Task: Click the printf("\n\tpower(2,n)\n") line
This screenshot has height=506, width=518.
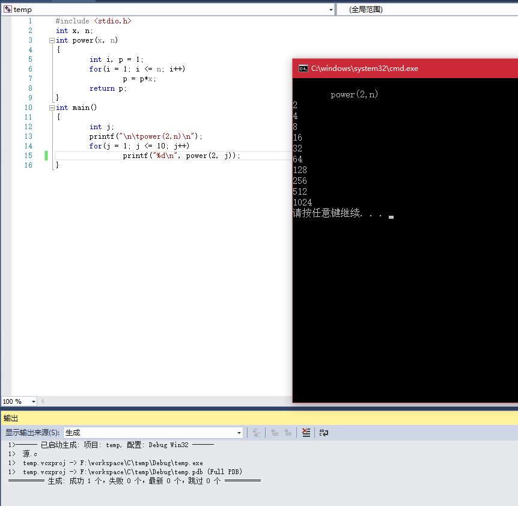Action: click(x=145, y=136)
